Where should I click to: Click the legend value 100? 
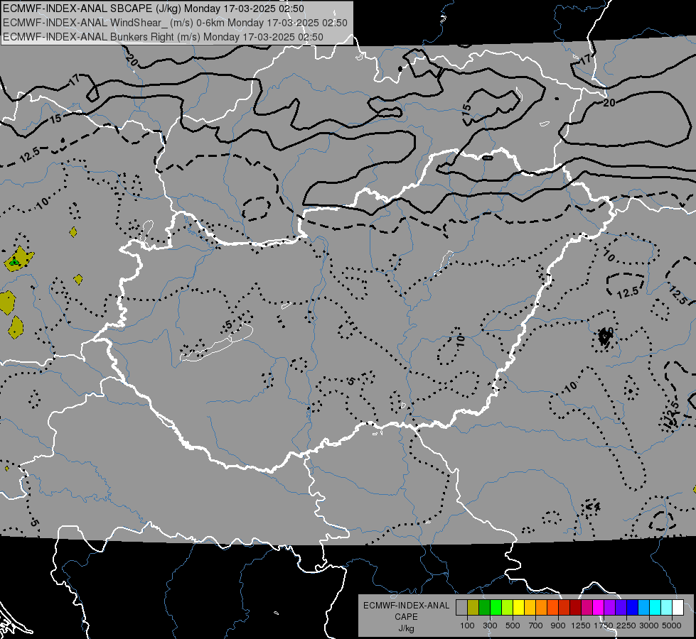click(467, 626)
